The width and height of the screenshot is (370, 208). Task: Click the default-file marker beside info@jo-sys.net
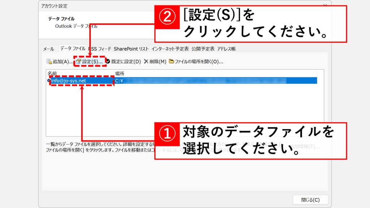49,81
